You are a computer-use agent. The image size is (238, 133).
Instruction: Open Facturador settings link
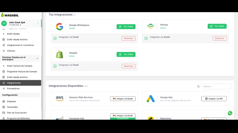pyautogui.click(x=12, y=107)
